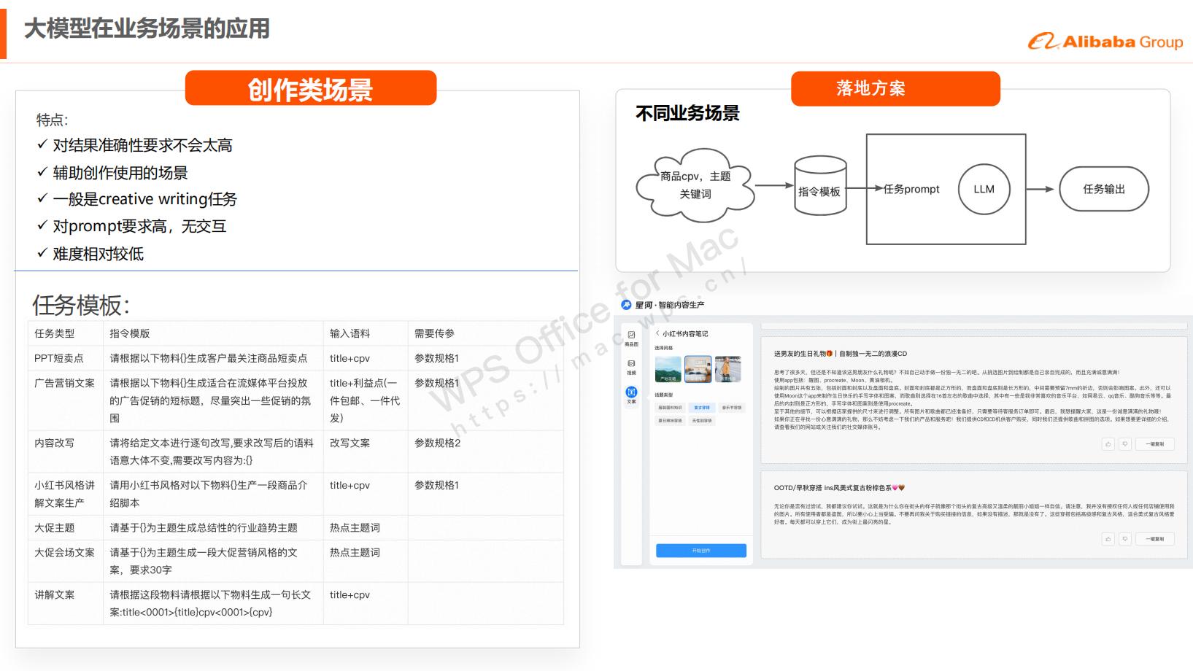Click the 小红书内容笔记 panel title
Image resolution: width=1193 pixels, height=671 pixels.
(685, 333)
